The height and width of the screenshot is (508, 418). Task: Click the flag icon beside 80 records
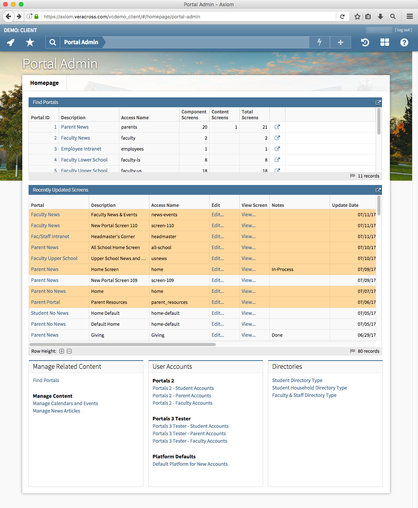tap(352, 351)
